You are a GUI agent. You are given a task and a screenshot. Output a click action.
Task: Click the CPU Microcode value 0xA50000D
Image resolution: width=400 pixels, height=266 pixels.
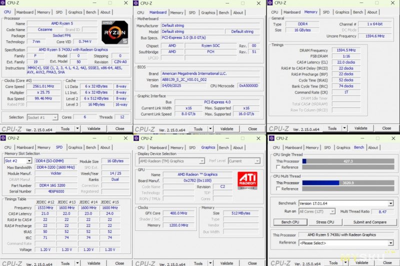(248, 85)
